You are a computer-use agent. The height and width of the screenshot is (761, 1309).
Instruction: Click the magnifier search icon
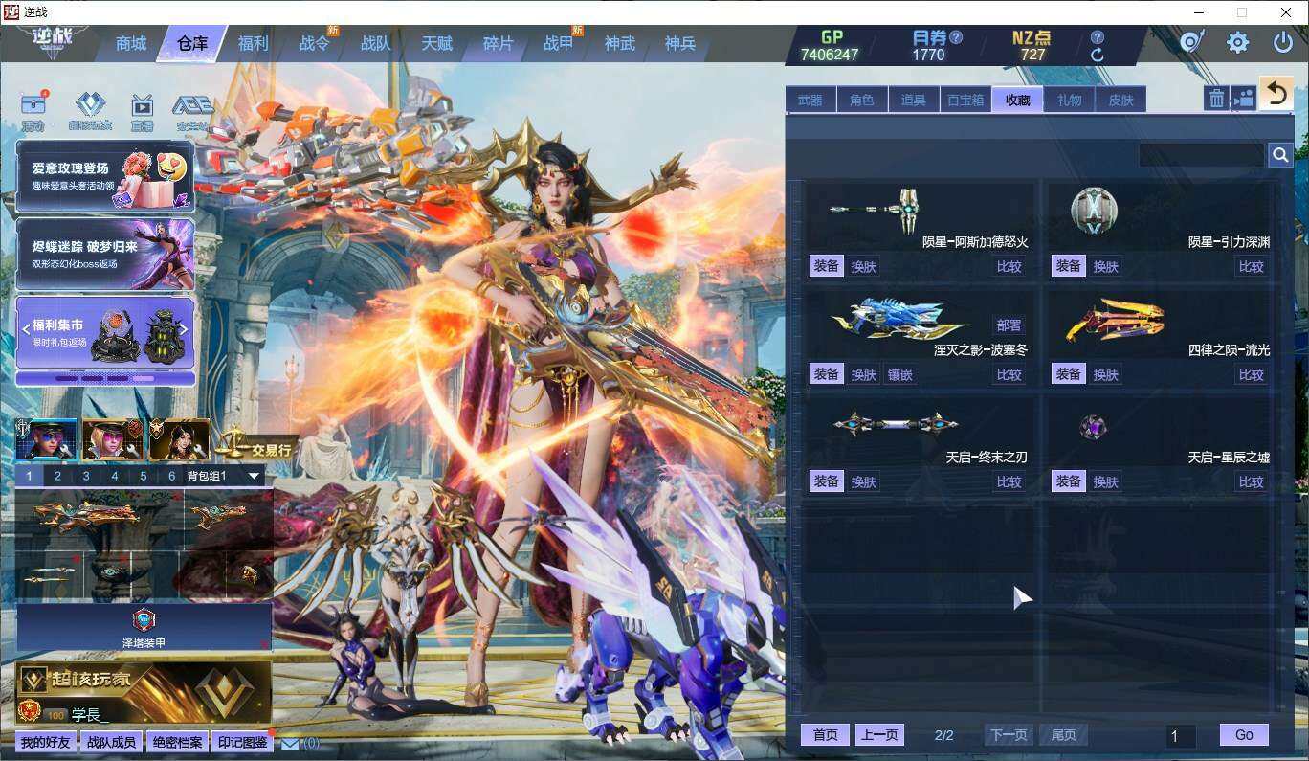1280,155
